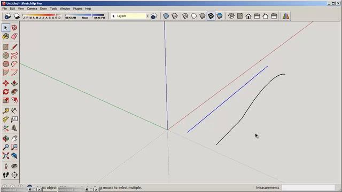Open the File menu
Image resolution: width=342 pixels, height=192 pixels.
click(x=5, y=9)
